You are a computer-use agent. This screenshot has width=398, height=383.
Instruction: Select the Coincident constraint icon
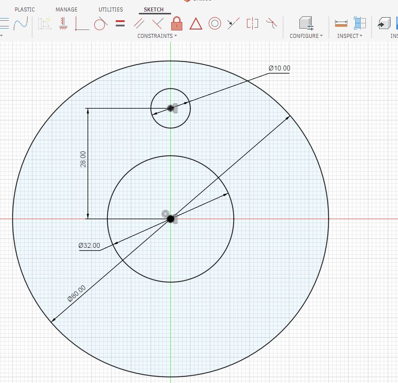point(82,24)
